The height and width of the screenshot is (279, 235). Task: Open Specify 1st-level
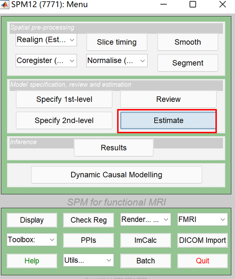coord(64,99)
